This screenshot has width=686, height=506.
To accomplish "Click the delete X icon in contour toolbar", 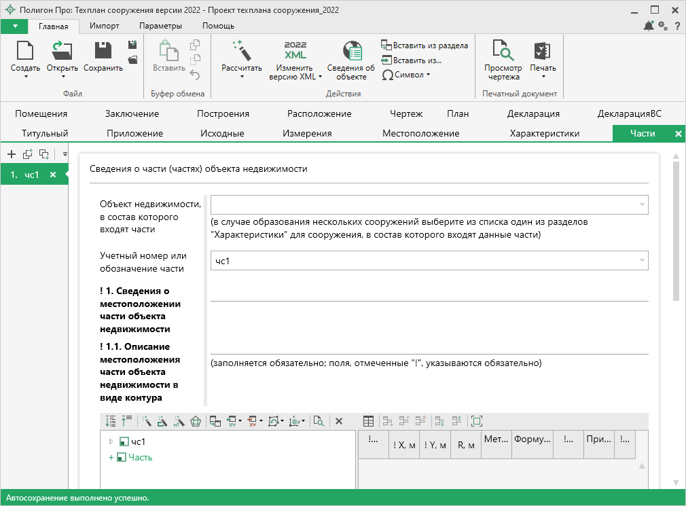I will click(339, 421).
